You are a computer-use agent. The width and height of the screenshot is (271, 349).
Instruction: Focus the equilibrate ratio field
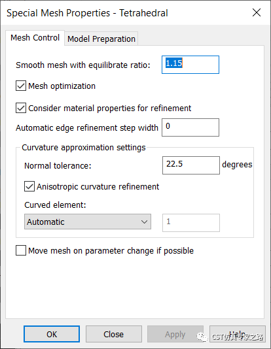pos(190,65)
